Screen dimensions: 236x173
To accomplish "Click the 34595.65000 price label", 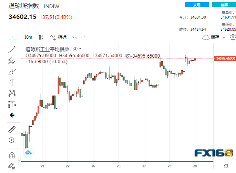I will pos(225,58).
